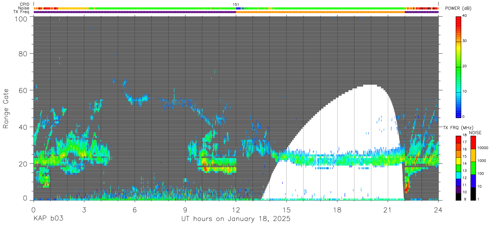Click the KAP b03 radar label

tap(48, 219)
